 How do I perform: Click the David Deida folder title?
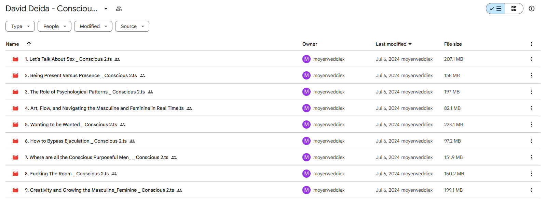click(x=52, y=9)
